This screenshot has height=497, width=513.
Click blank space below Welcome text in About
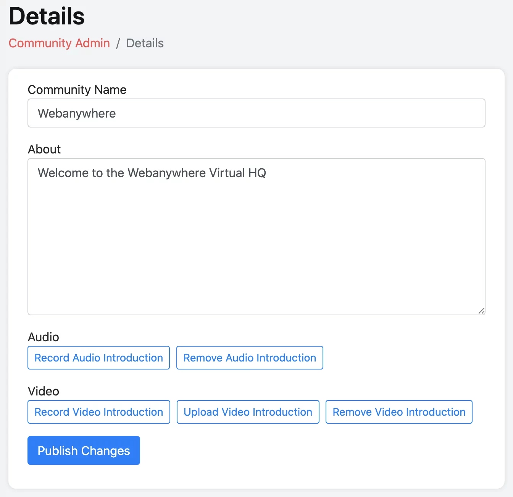click(256, 248)
